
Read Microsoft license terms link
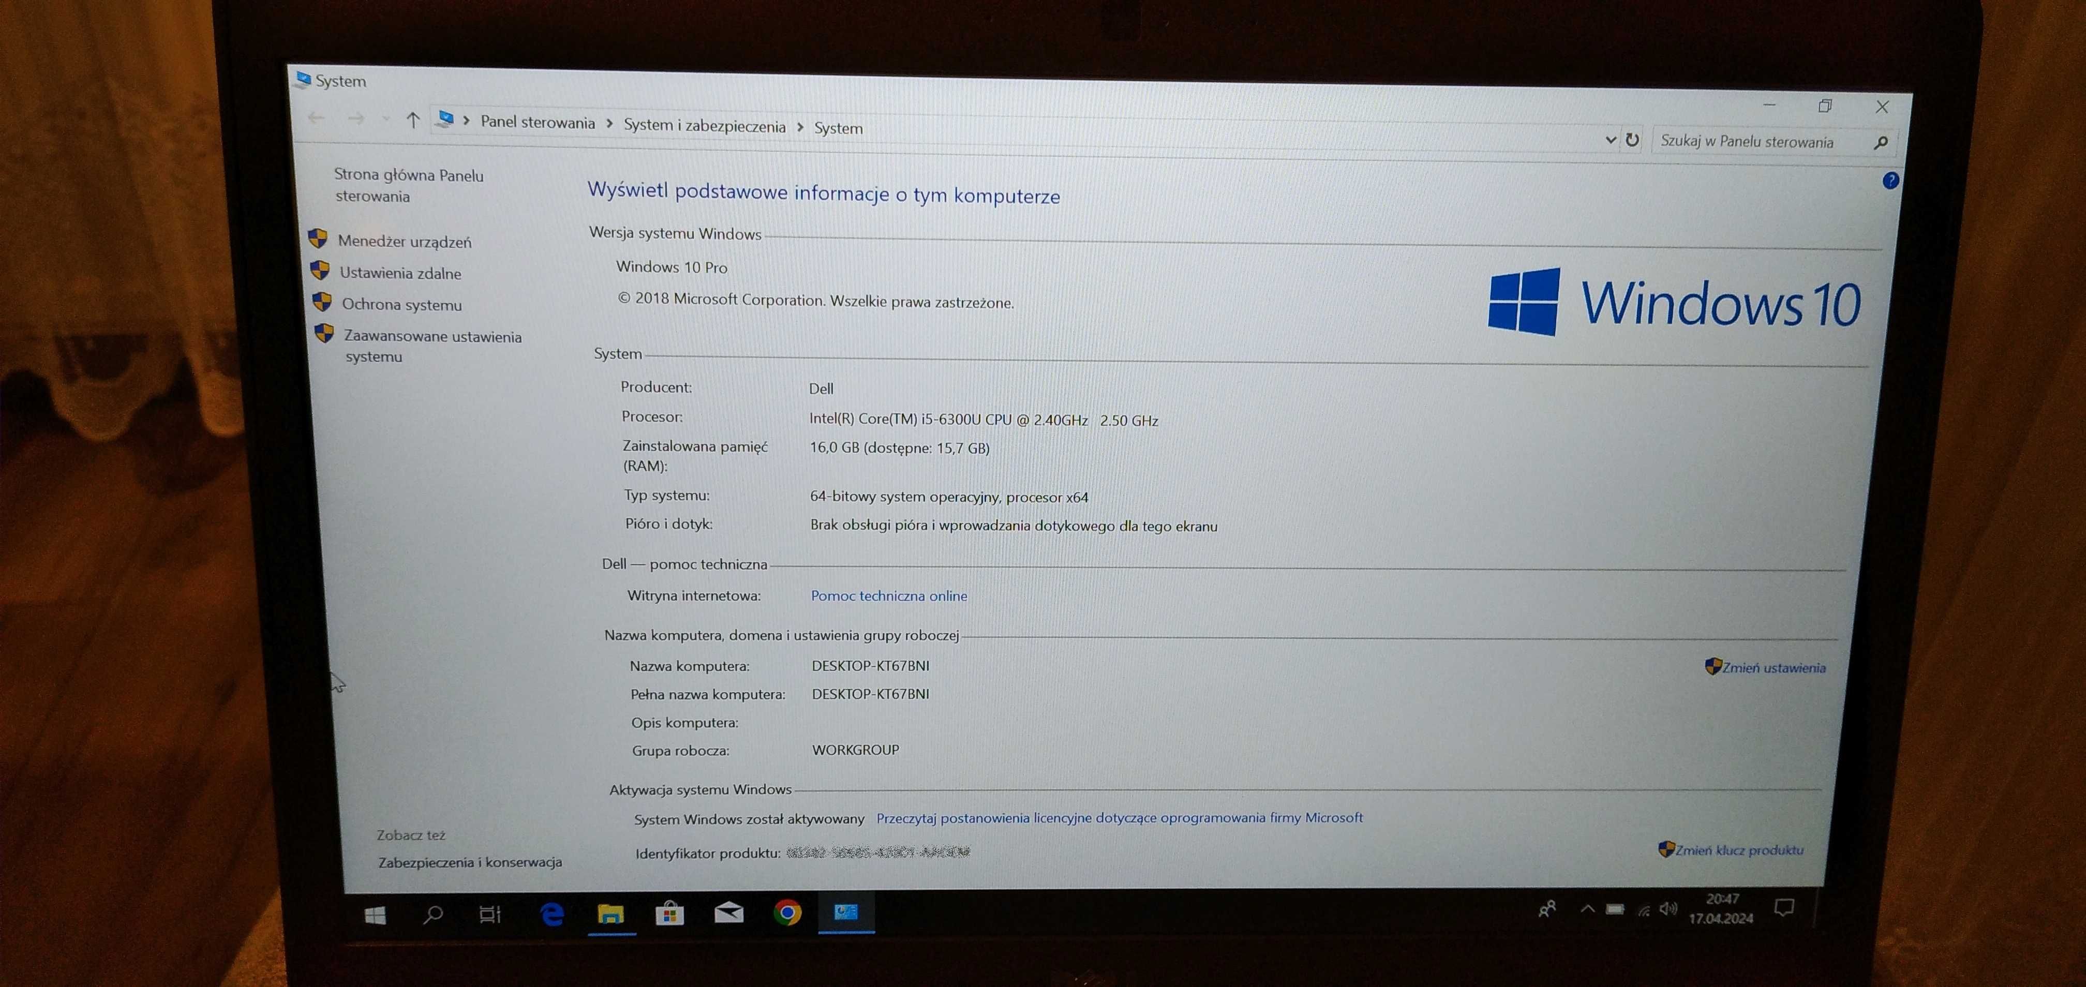pos(1119,818)
